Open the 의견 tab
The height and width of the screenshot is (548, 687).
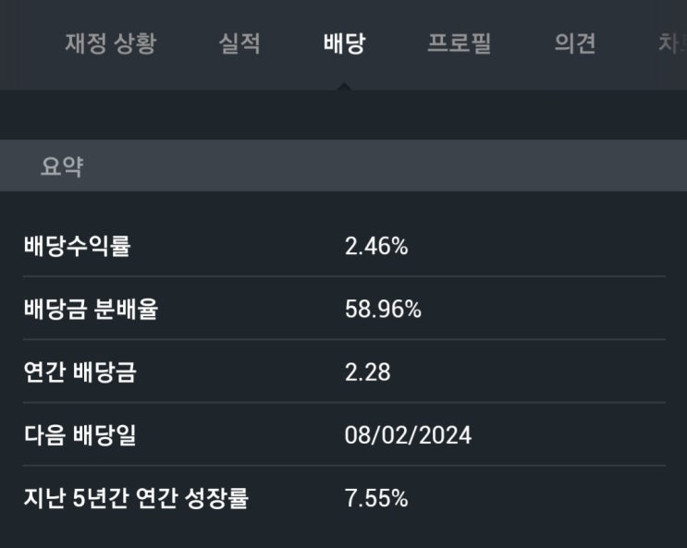pyautogui.click(x=575, y=43)
